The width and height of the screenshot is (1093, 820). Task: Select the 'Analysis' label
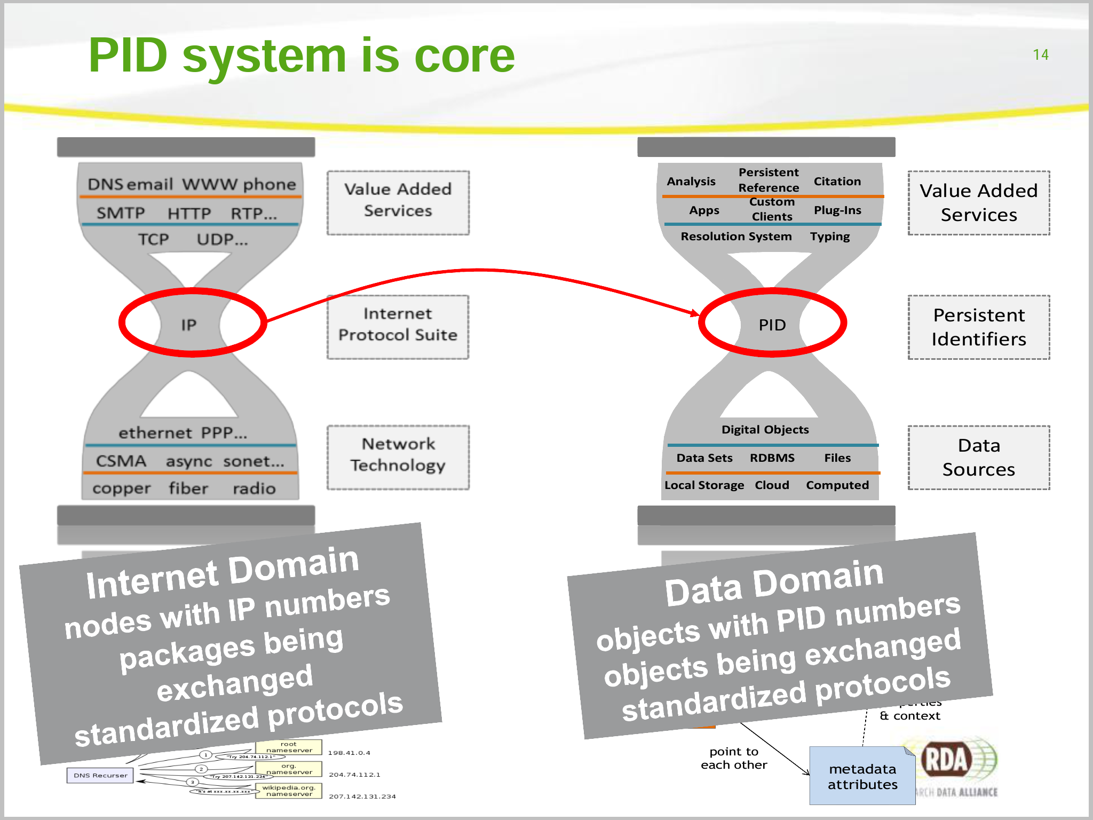tap(691, 182)
